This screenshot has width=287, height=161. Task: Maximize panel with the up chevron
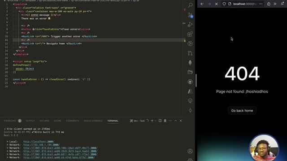[175, 121]
